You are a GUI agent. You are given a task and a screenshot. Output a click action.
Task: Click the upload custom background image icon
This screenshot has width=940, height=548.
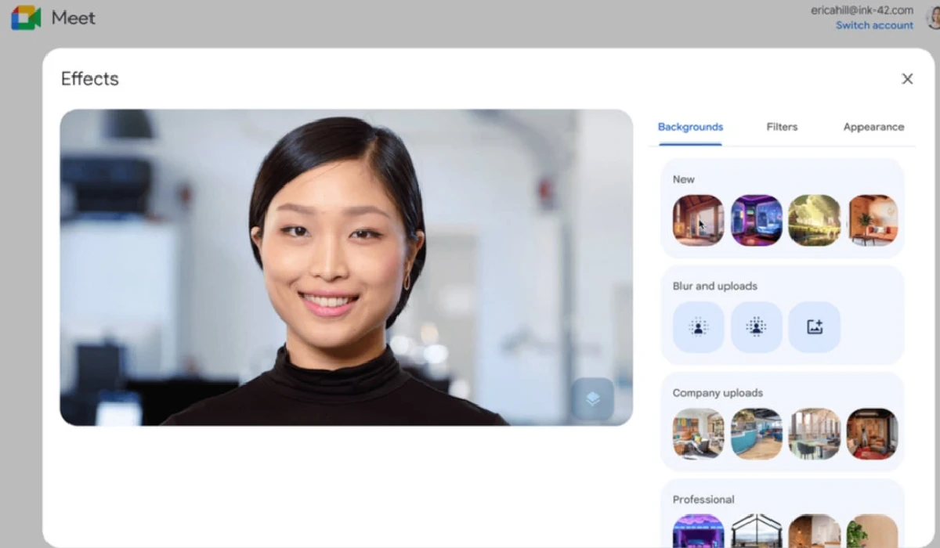tap(814, 327)
